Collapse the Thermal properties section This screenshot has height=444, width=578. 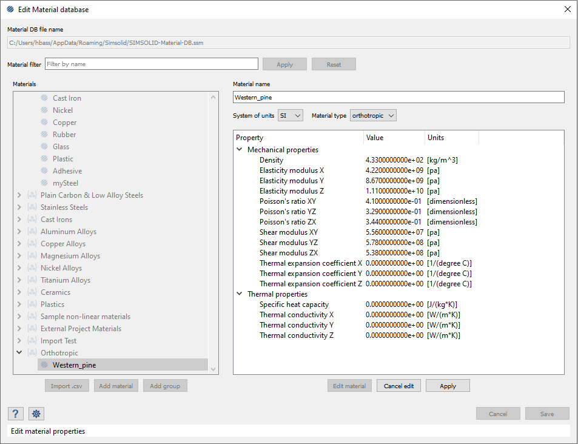[240, 294]
